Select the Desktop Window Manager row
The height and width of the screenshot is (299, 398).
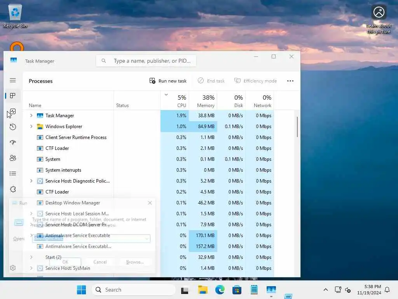tap(148, 203)
